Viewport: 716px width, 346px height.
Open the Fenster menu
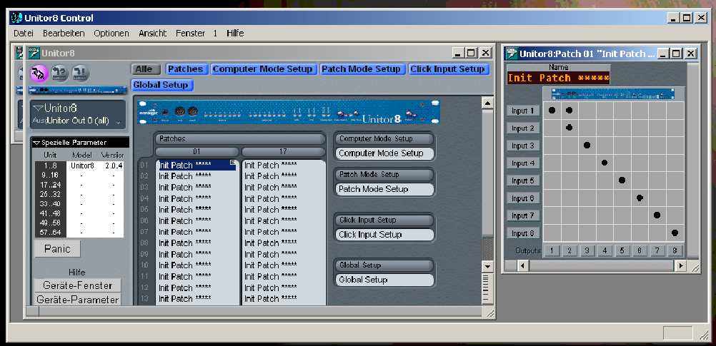point(190,34)
